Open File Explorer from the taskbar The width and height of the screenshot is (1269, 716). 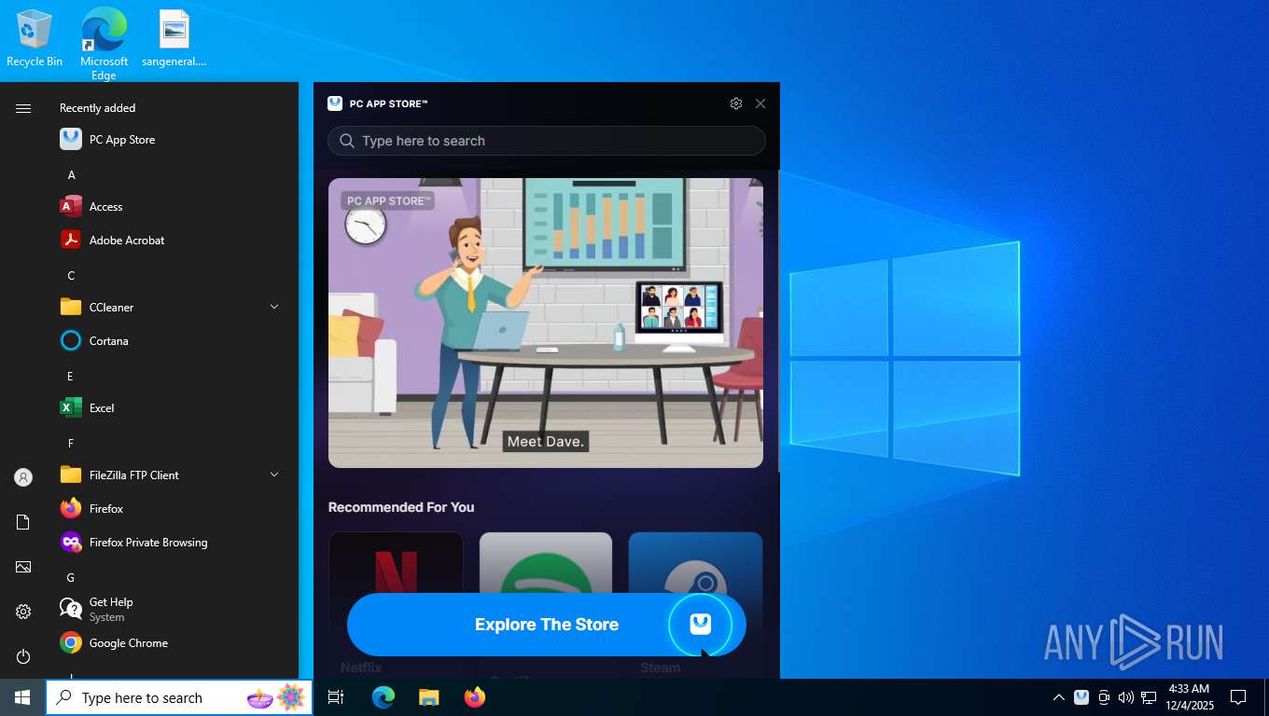428,697
